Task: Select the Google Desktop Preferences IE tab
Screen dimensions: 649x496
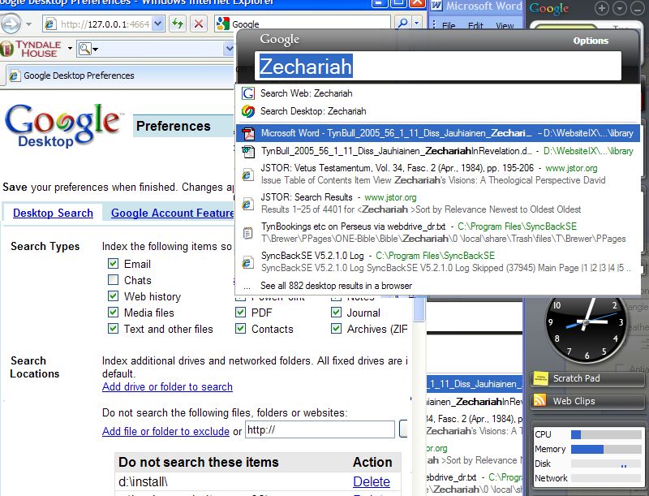Action: tap(120, 75)
